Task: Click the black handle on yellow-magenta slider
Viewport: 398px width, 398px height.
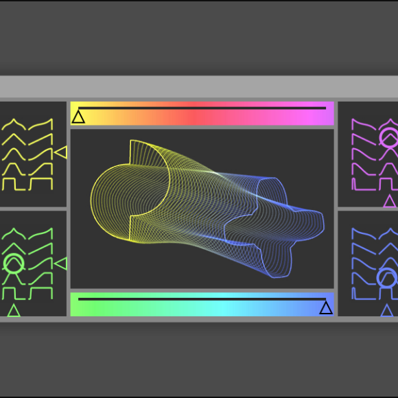Action: 78,117
